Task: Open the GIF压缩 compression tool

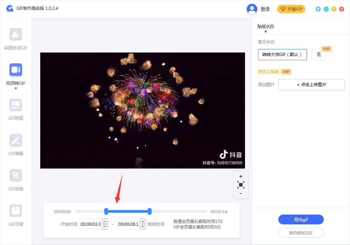Action: [16, 211]
